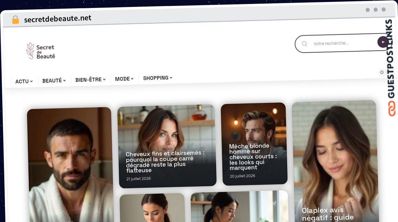Click the bearded man in bathrobe card
This screenshot has height=222, width=398.
(70, 165)
